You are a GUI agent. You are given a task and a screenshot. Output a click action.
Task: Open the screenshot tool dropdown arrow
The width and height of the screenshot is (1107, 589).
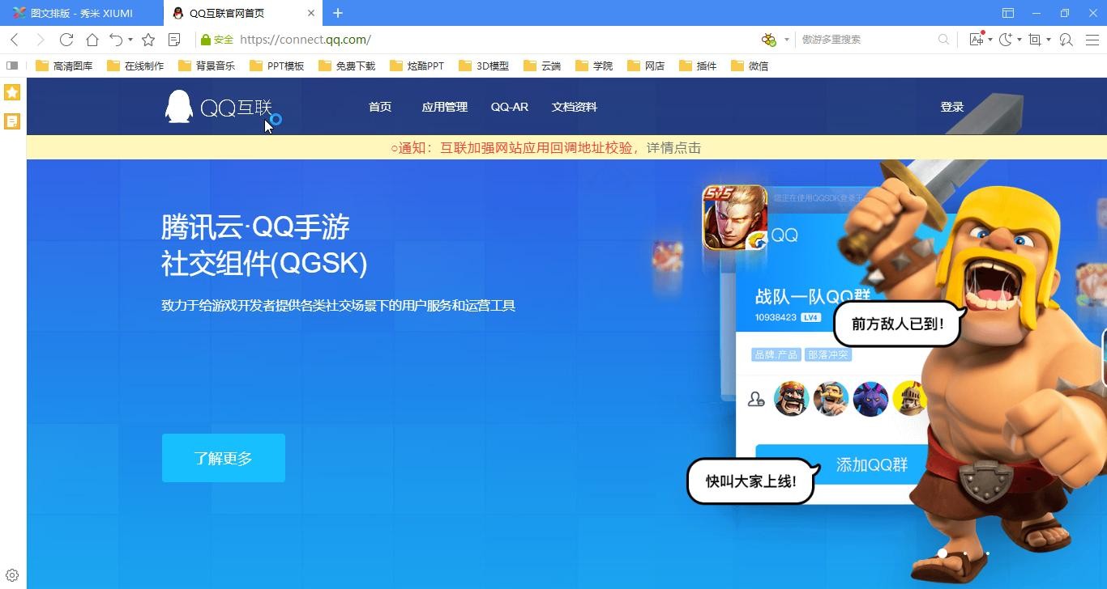(1049, 40)
